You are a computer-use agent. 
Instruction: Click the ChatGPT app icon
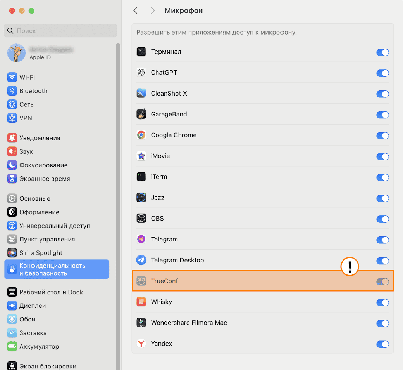(141, 73)
